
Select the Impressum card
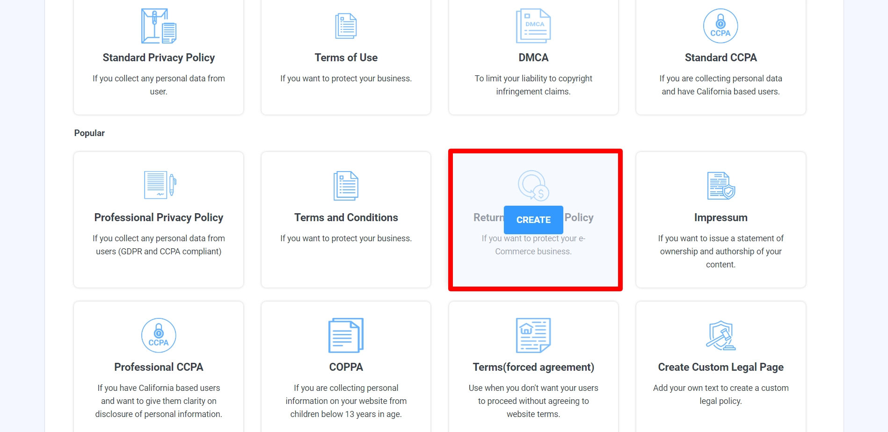point(721,217)
